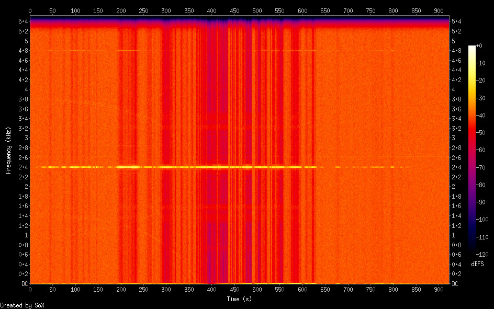Screen dimensions: 494x309
Task: Click the bright 2.4 kHz tone line near 400 seconds
Action: coord(211,167)
